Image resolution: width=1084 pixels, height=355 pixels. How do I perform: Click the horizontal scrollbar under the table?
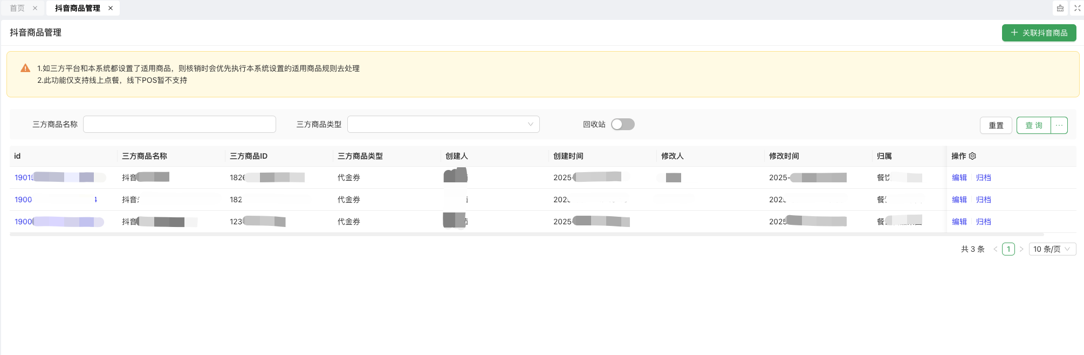click(527, 235)
